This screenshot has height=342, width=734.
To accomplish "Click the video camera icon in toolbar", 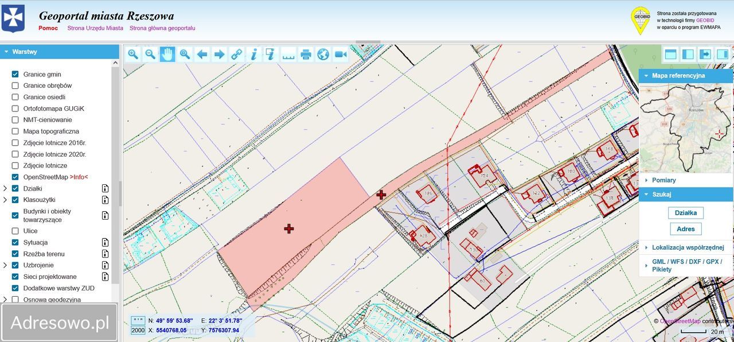I will click(341, 55).
